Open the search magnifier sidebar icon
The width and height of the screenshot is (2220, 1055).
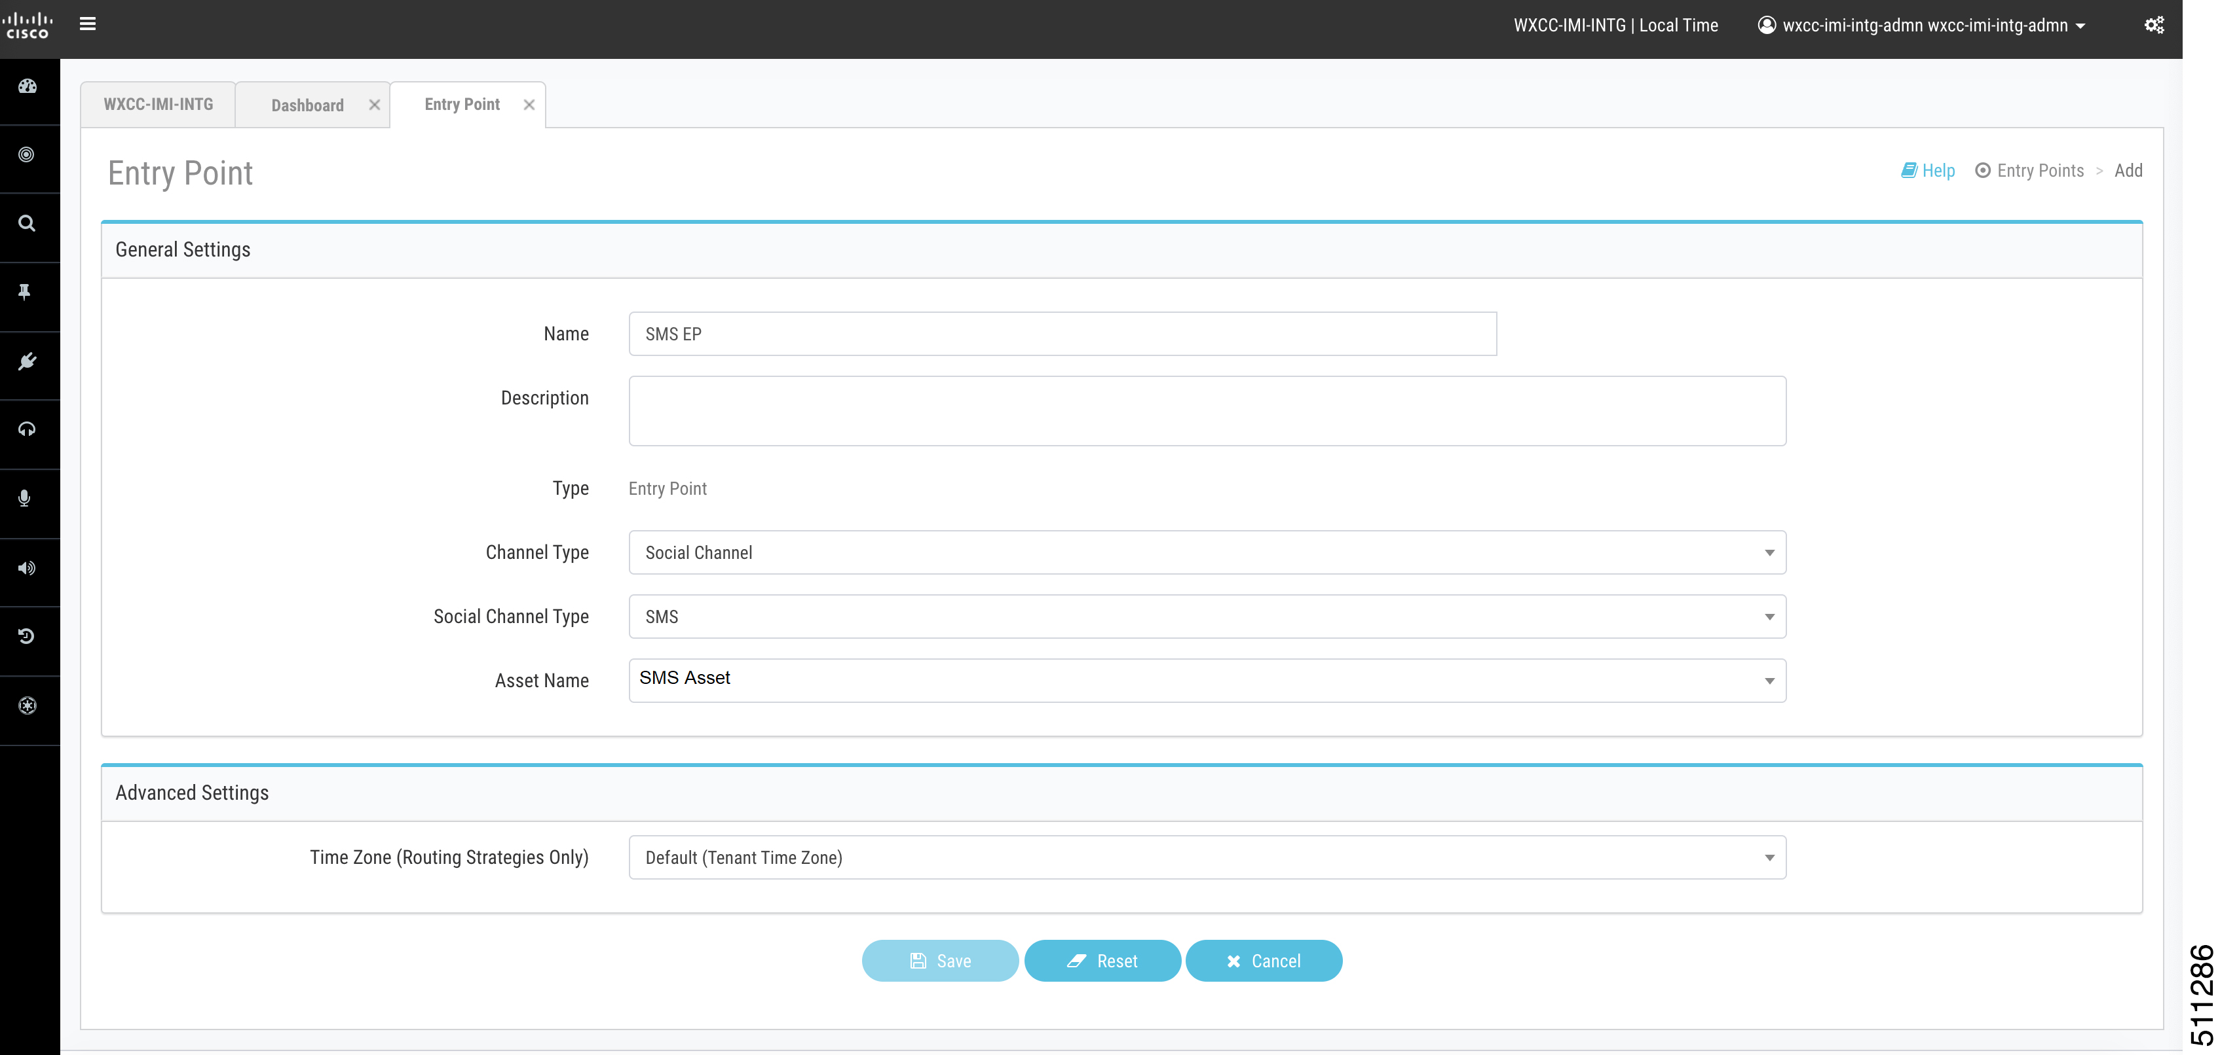[x=27, y=224]
